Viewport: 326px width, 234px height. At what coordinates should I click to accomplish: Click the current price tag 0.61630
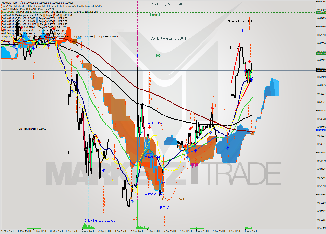click(321, 70)
